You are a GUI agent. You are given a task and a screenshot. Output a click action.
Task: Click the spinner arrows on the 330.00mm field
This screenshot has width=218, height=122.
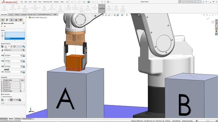click(21, 61)
